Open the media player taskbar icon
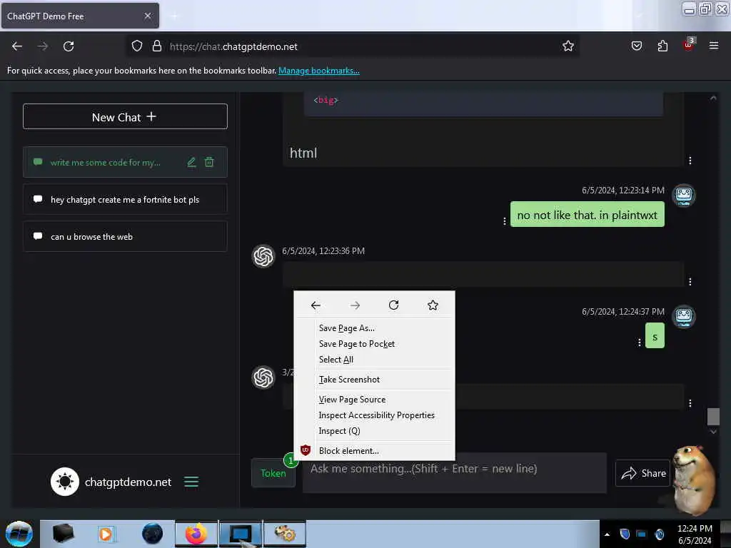 (x=106, y=534)
